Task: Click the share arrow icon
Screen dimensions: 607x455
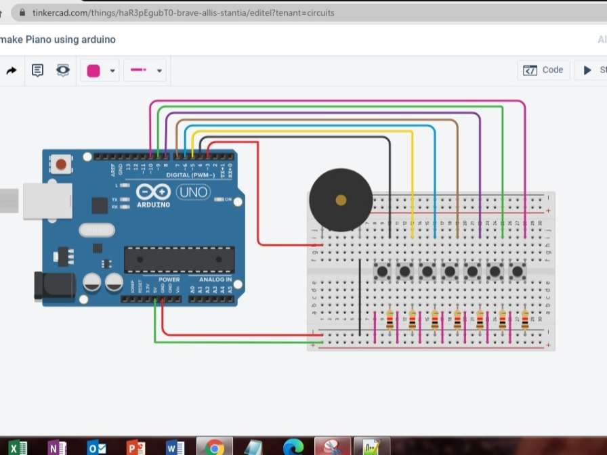Action: click(x=11, y=70)
